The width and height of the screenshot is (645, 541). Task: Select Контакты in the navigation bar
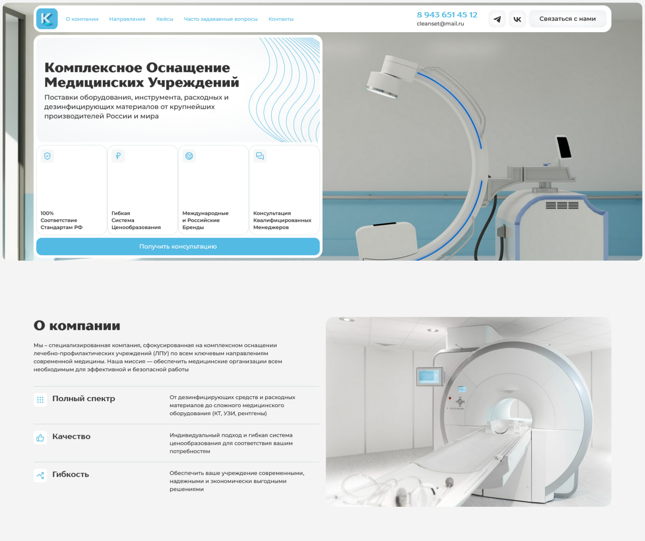(x=281, y=19)
